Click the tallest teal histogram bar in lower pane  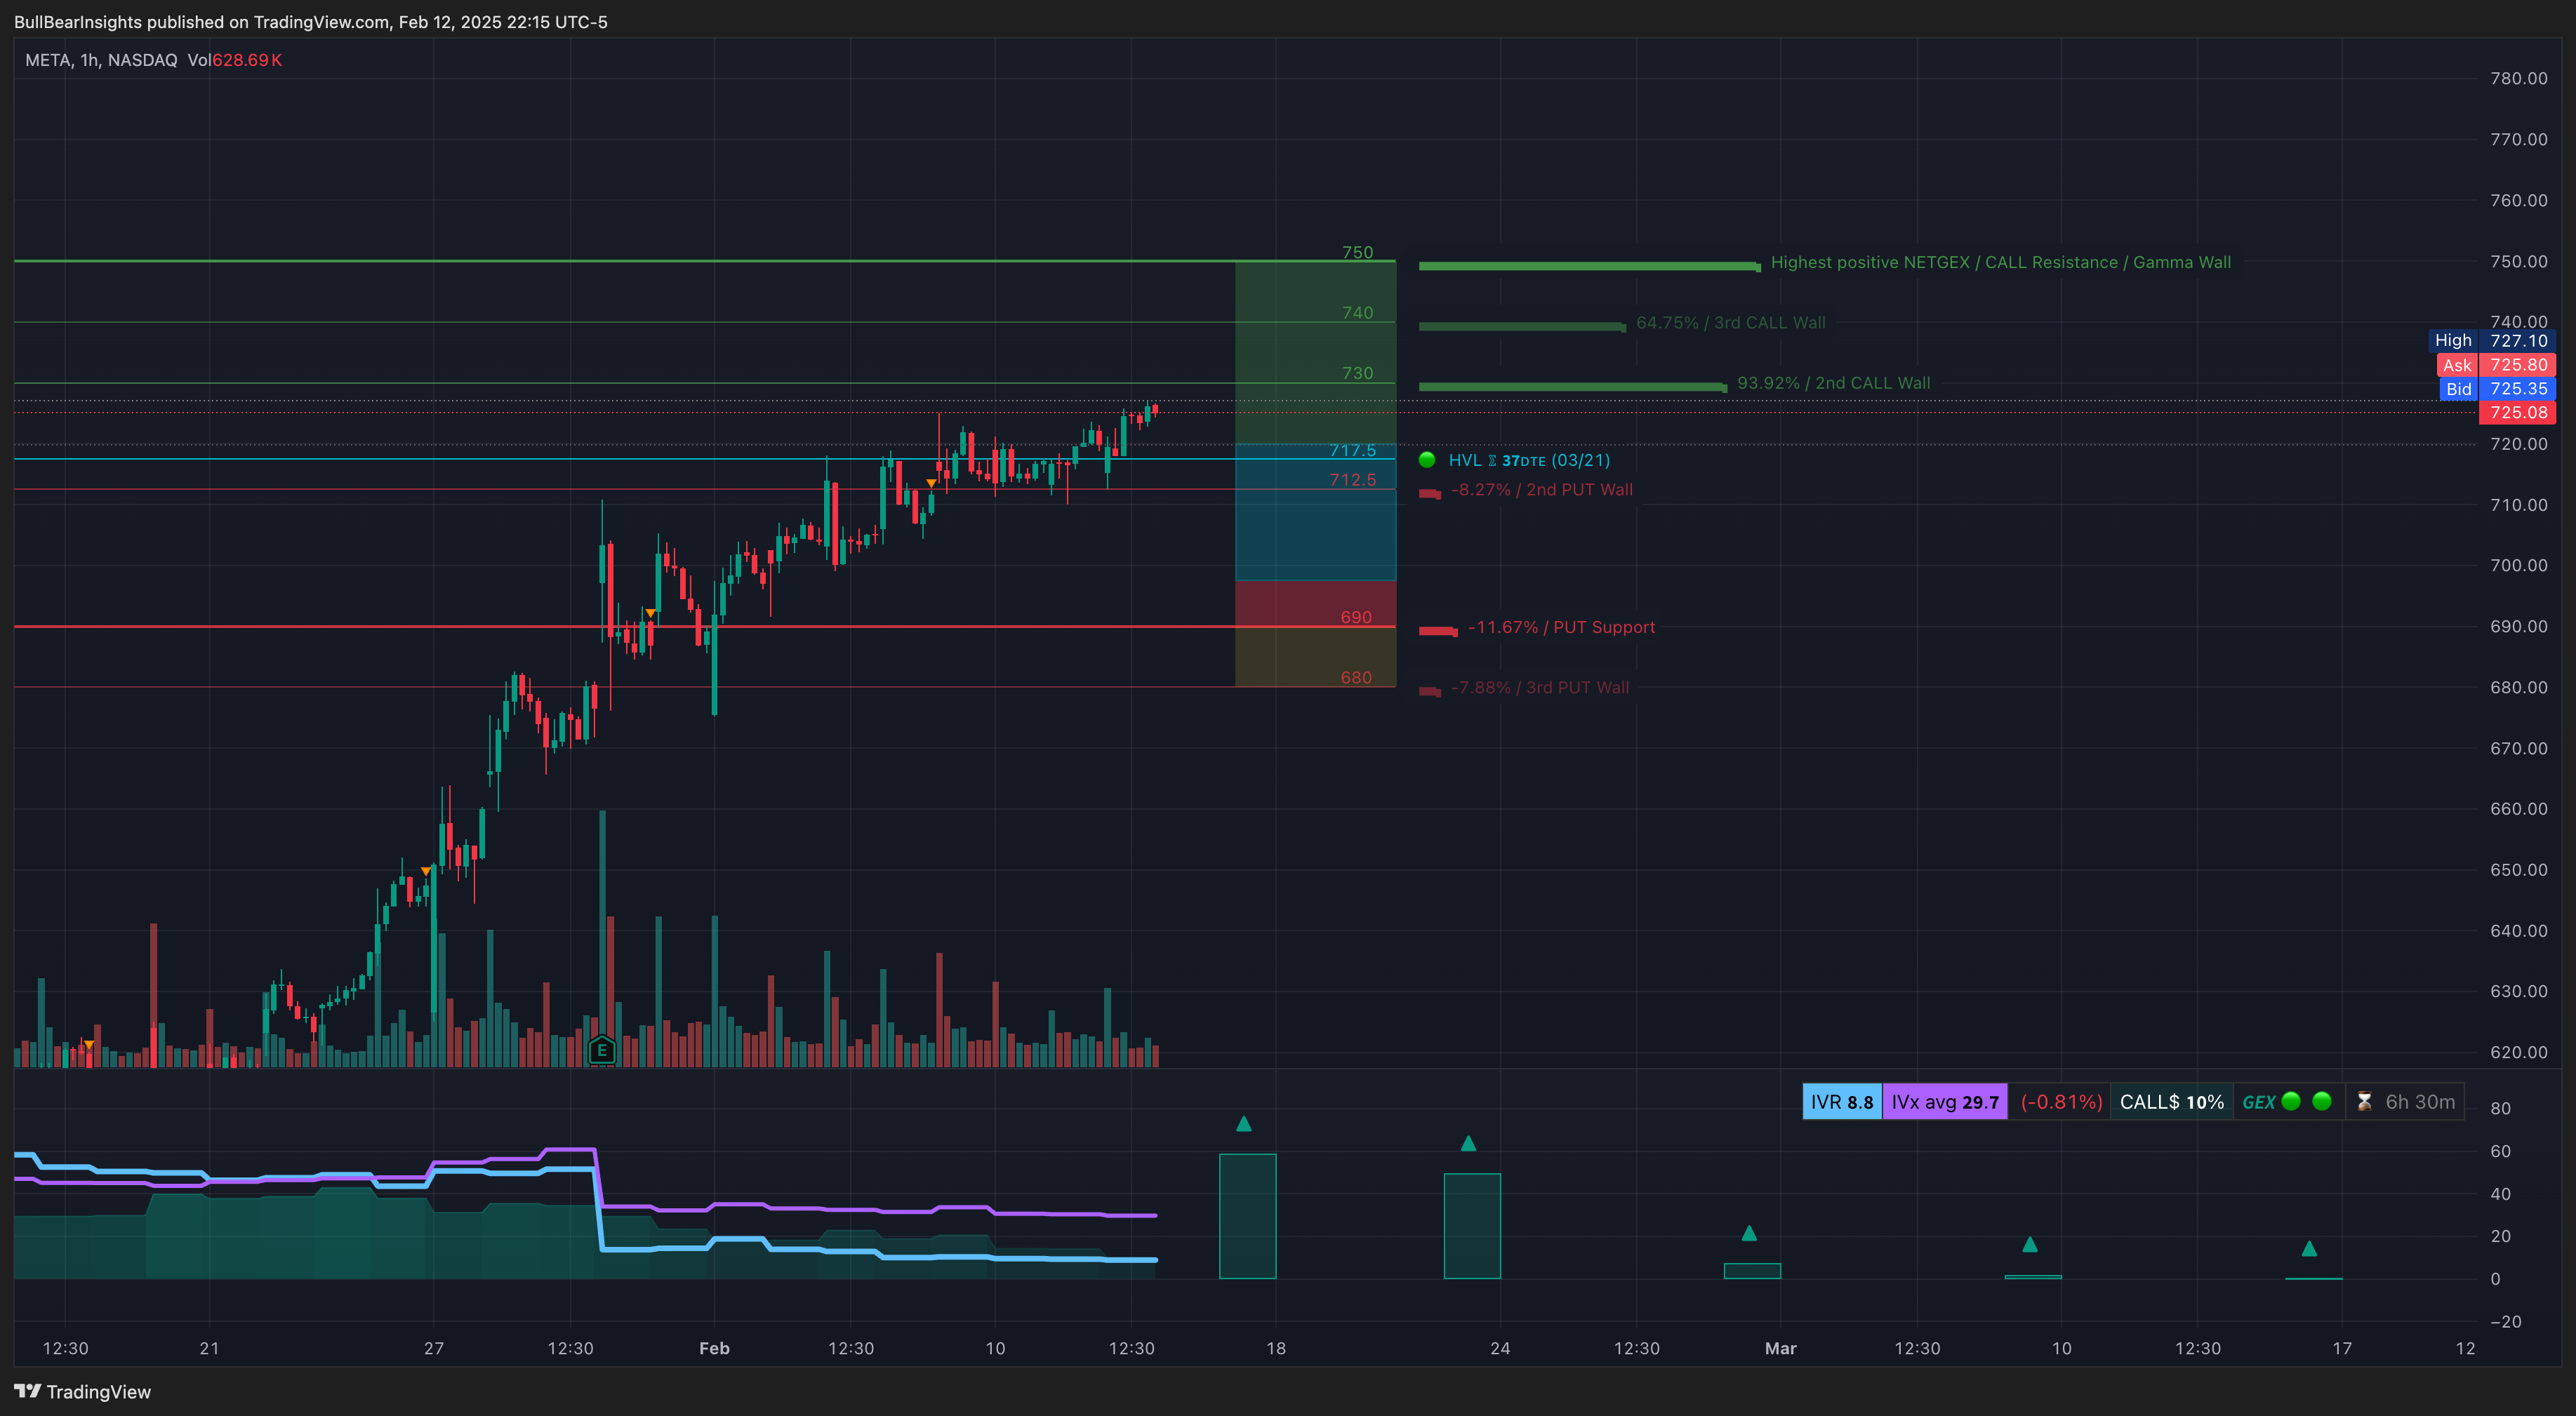1248,1216
